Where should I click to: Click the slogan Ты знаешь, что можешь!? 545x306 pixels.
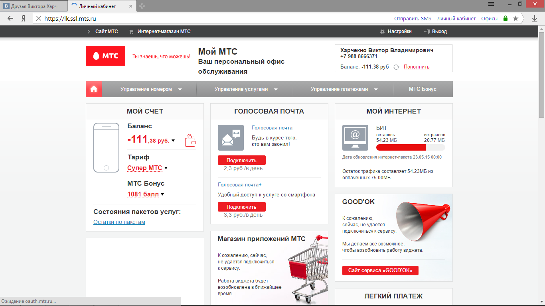click(x=162, y=57)
